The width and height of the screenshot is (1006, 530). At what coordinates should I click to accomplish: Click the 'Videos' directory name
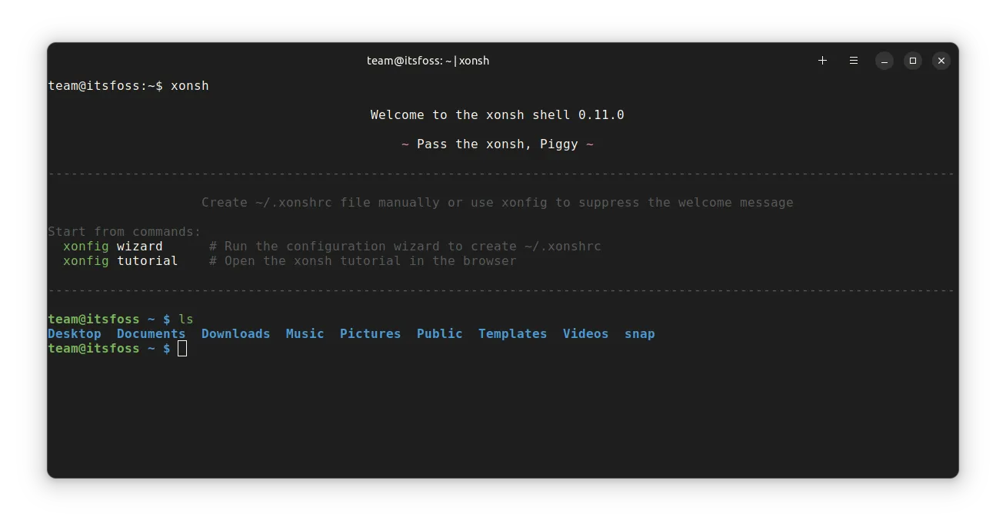point(585,334)
